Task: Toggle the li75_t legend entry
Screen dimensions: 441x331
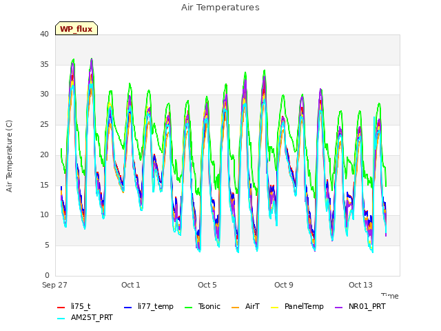Action: [x=74, y=306]
